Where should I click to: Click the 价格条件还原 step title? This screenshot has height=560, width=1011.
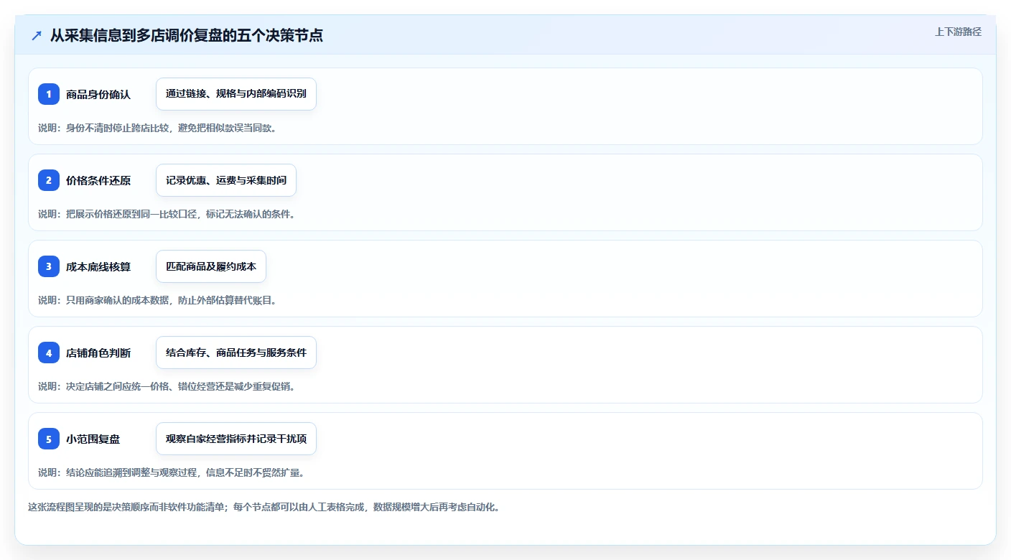[98, 180]
